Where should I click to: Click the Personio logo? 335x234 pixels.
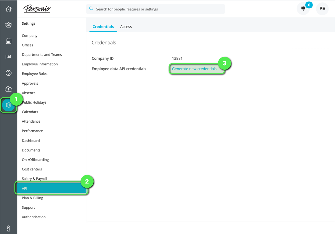coord(37,9)
